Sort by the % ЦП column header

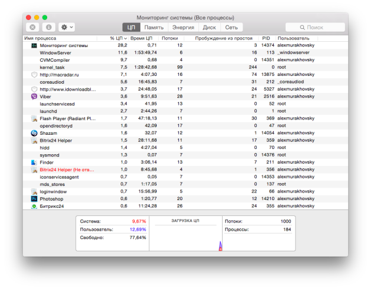(x=115, y=38)
